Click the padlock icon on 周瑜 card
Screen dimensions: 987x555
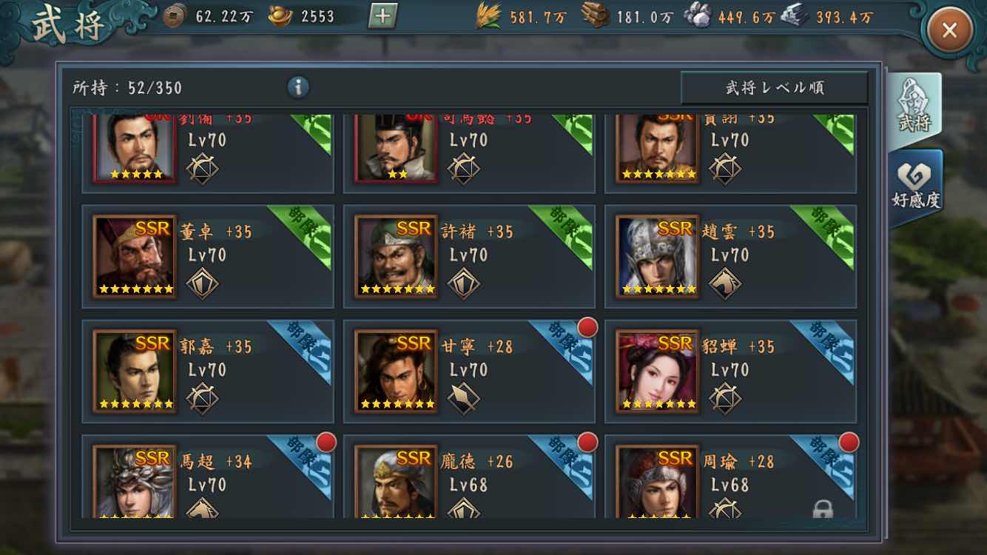[823, 508]
